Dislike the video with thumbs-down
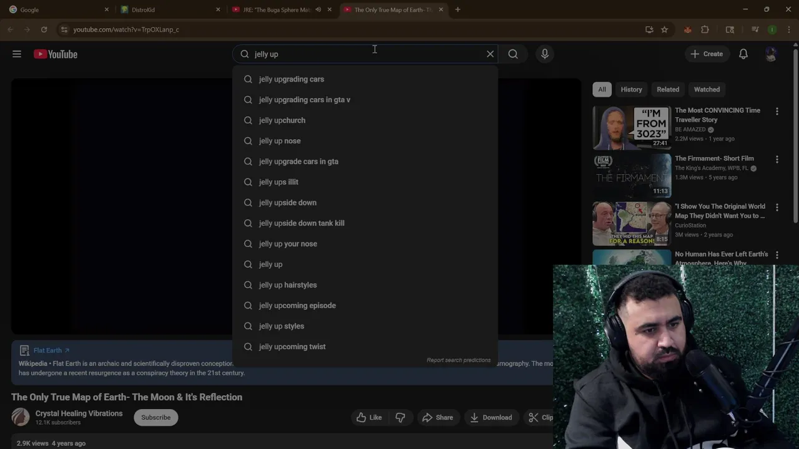This screenshot has height=449, width=799. point(400,417)
